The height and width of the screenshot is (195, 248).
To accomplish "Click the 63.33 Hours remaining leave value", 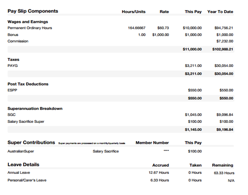I will 224,173.
